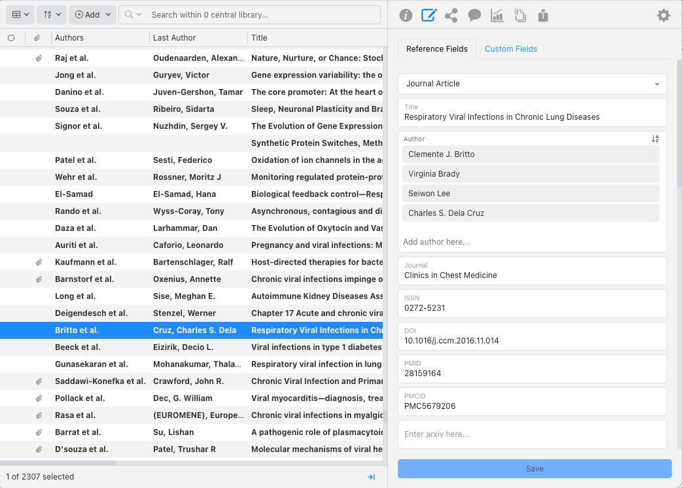
Task: Open the Journal Article type dropdown
Action: tap(532, 84)
